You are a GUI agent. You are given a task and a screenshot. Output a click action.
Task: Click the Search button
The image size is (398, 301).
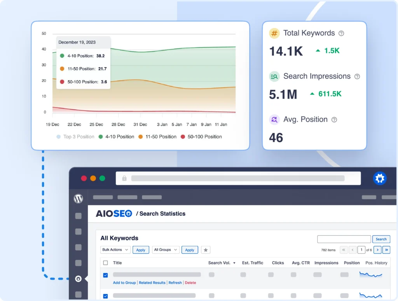(x=381, y=239)
